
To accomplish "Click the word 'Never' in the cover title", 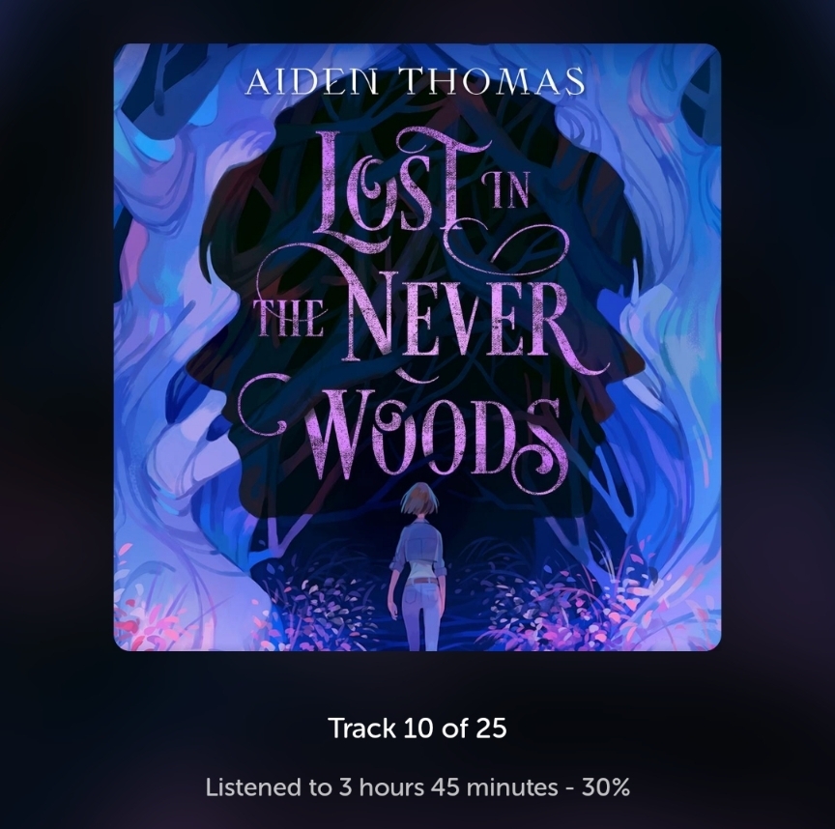I will coord(469,322).
